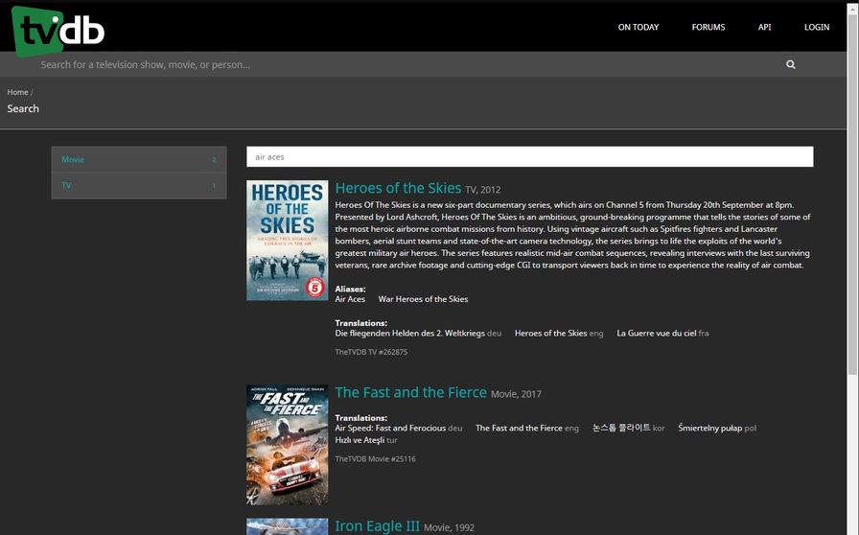This screenshot has width=859, height=535.
Task: Open the ON TODAY menu item
Action: pos(638,27)
